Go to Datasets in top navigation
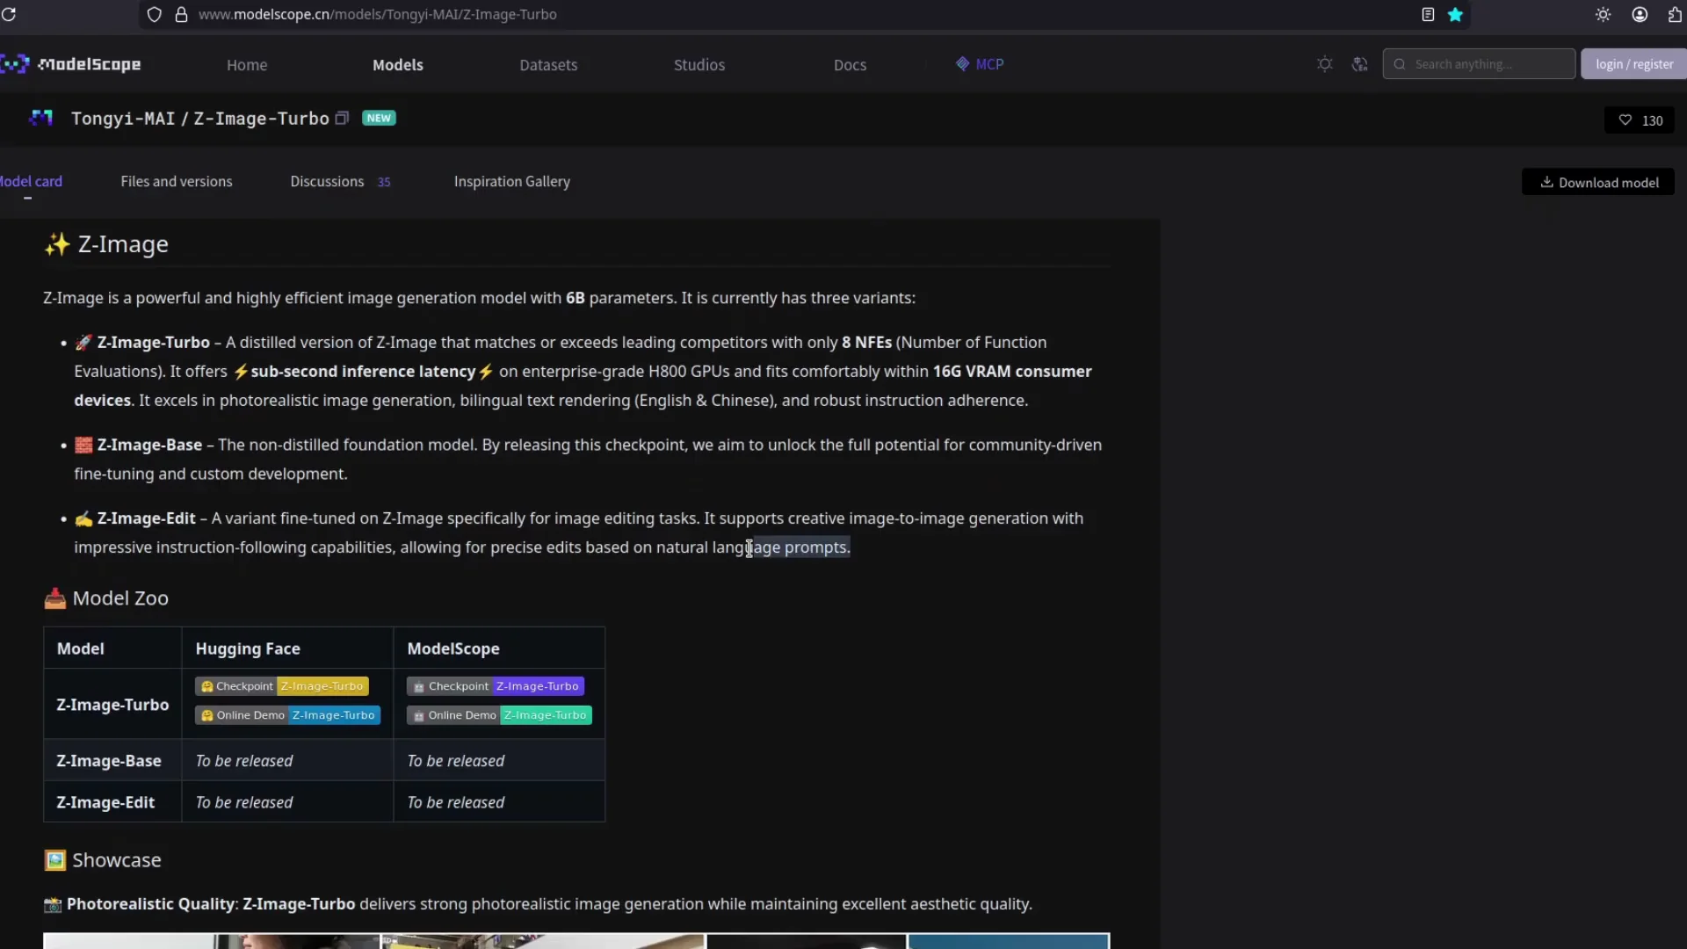 point(548,65)
